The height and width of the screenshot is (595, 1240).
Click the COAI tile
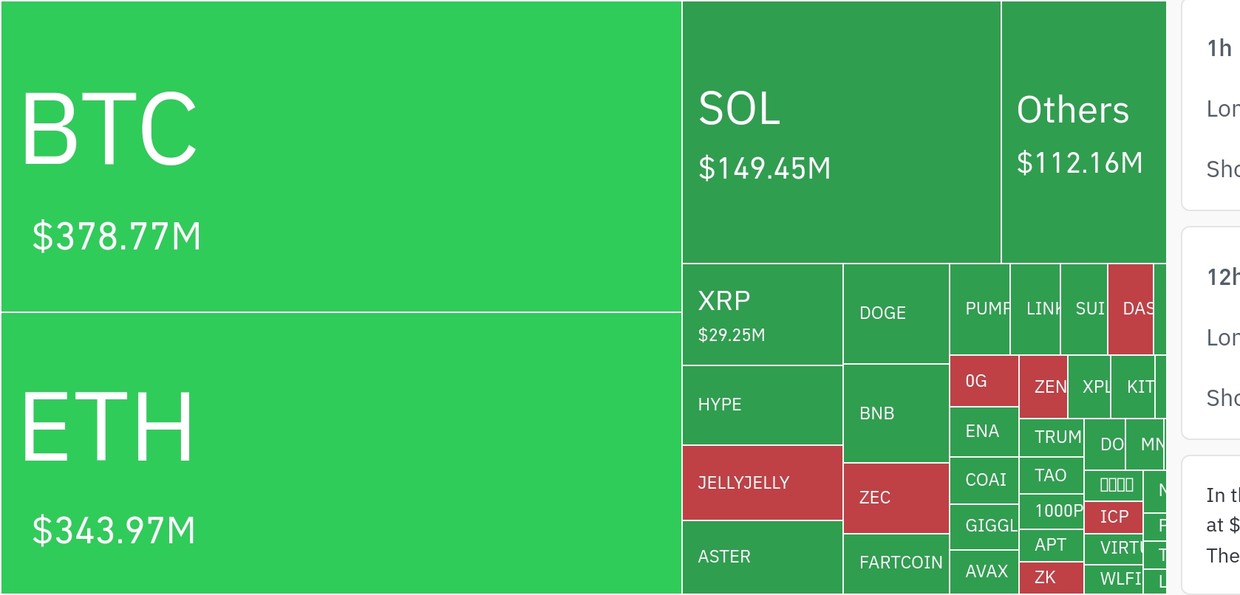[984, 481]
